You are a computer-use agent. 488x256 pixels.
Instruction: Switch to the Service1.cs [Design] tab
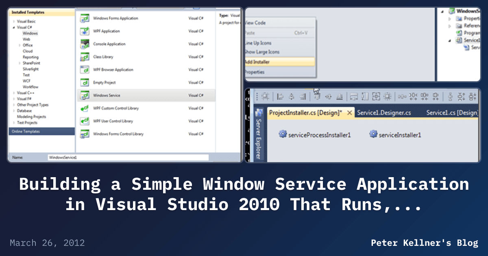point(452,113)
